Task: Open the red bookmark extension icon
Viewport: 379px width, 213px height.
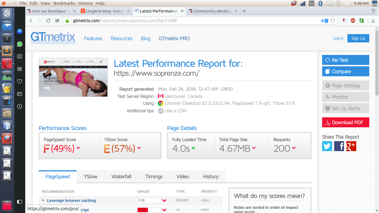Action: 344,21
